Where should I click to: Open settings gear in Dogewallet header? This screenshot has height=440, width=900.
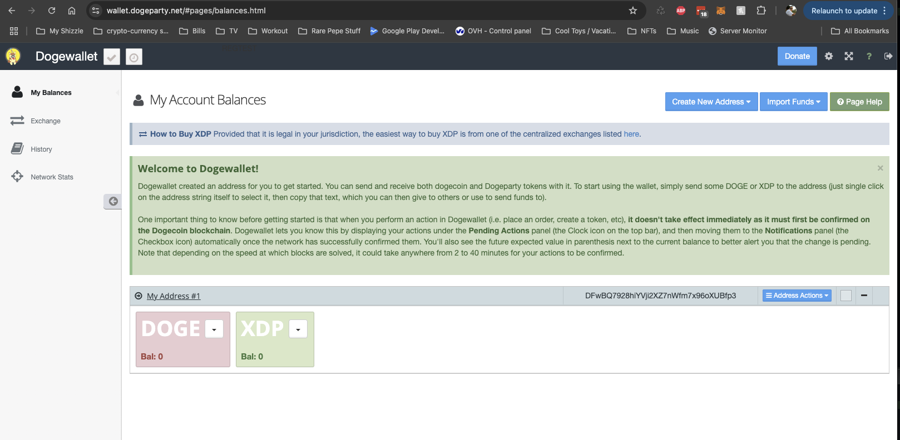pyautogui.click(x=829, y=56)
